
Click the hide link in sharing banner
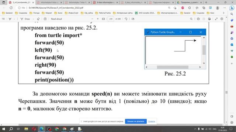pos(152,121)
